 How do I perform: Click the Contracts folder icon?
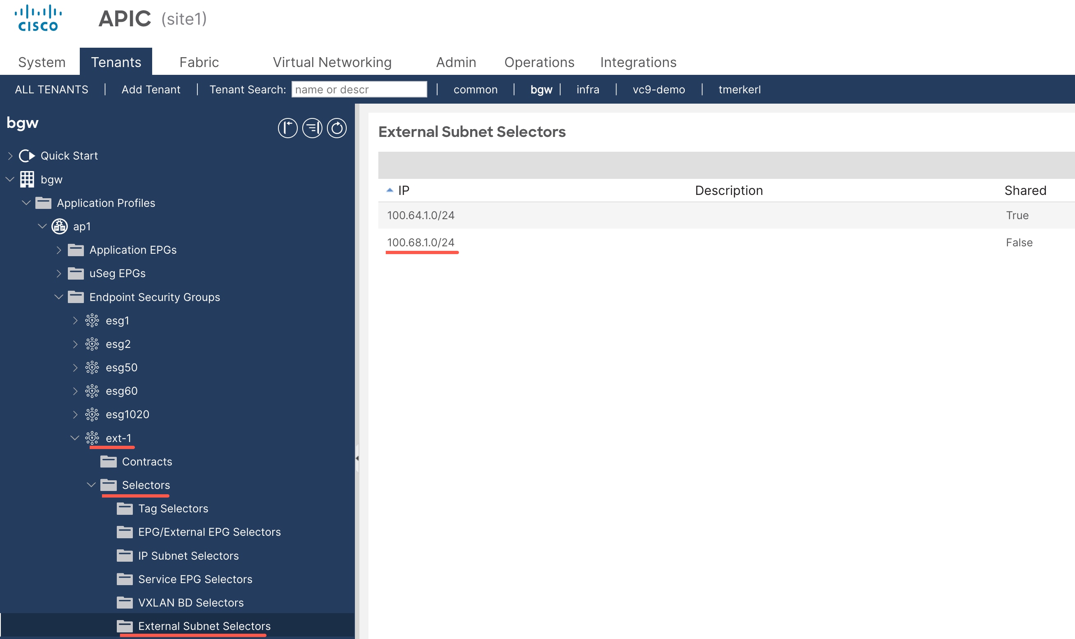coord(109,462)
